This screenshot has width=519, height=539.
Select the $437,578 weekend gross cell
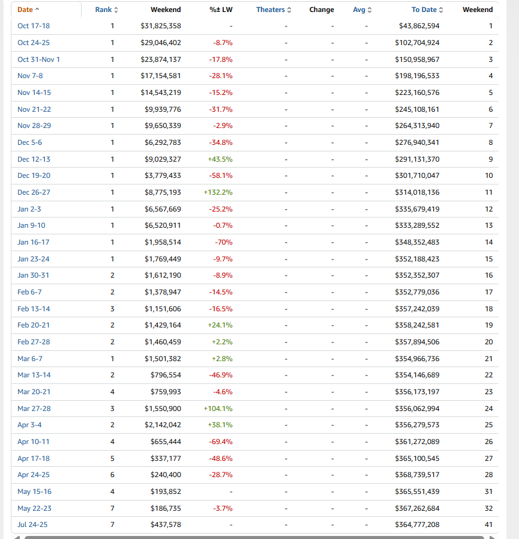click(166, 524)
